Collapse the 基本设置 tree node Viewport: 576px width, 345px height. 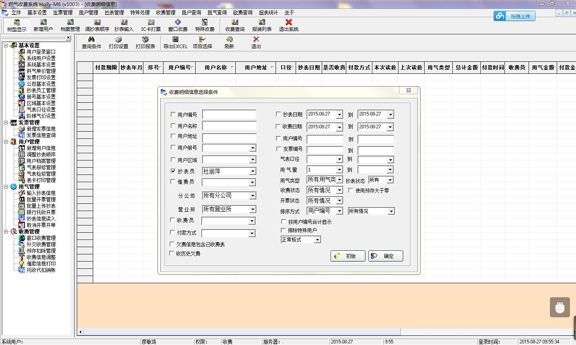(6, 45)
